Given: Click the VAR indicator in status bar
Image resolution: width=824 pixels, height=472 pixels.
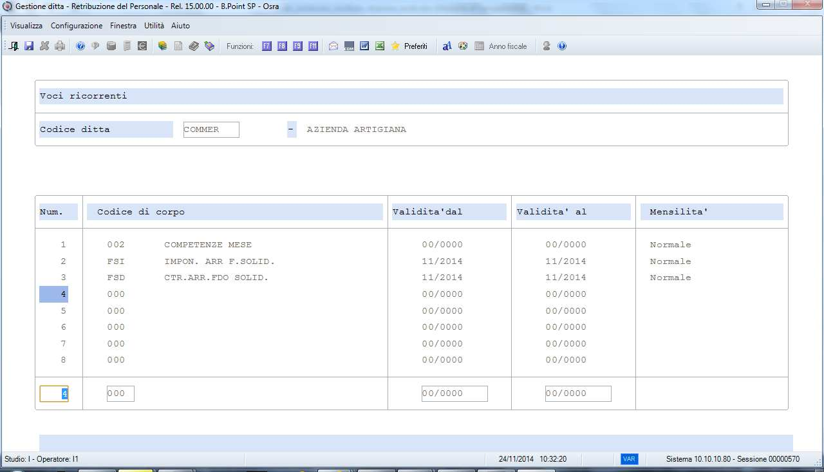Looking at the screenshot, I should click(629, 459).
